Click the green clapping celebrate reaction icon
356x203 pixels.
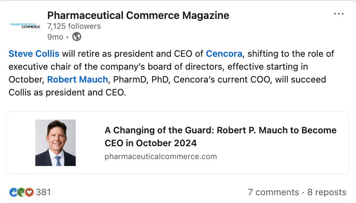(21, 192)
